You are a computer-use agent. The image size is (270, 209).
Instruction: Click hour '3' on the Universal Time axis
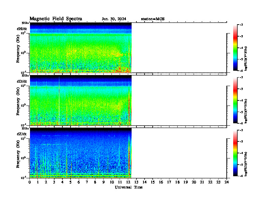(x=54, y=182)
